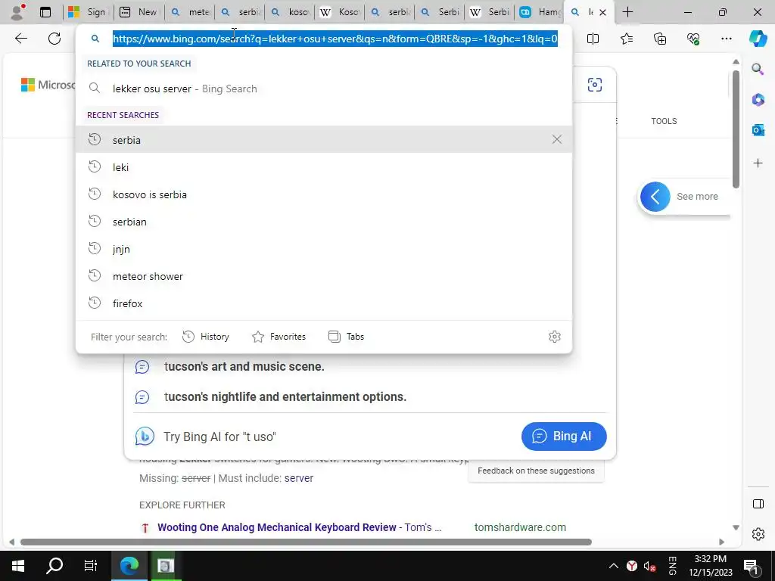Choose recent search 'meteor shower'
Viewport: 775px width, 581px height.
click(x=324, y=276)
